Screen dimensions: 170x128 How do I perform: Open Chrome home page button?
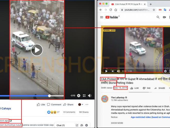pos(116,10)
